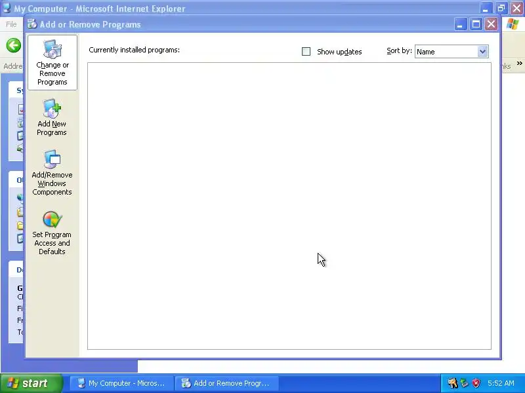
Task: Click the Start button
Action: pos(31,383)
